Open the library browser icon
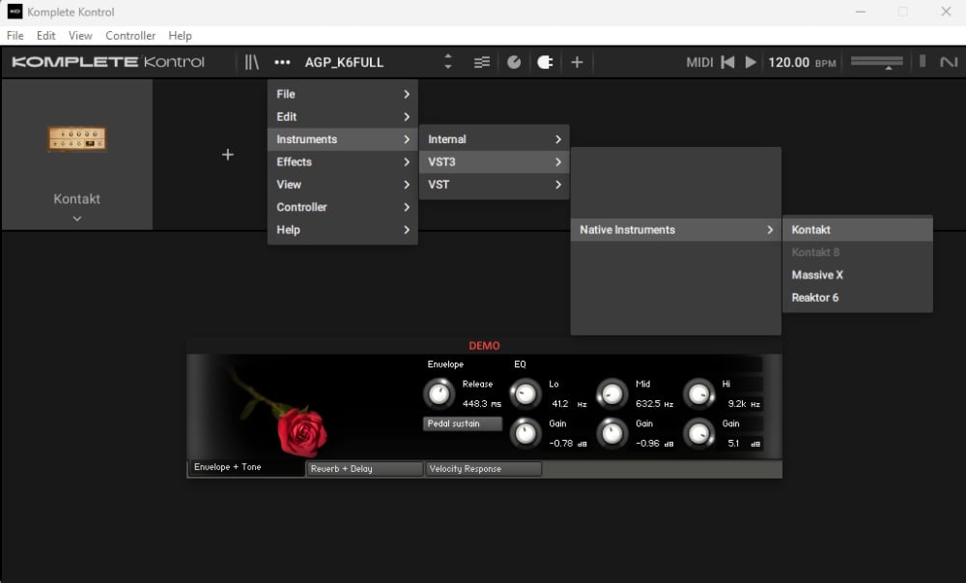This screenshot has height=583, width=966. click(252, 62)
